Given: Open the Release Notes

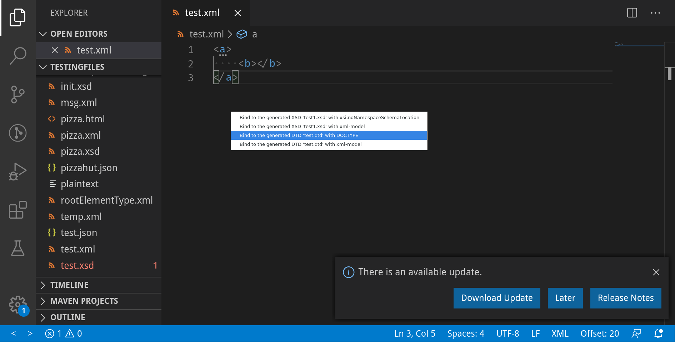Looking at the screenshot, I should pyautogui.click(x=626, y=298).
